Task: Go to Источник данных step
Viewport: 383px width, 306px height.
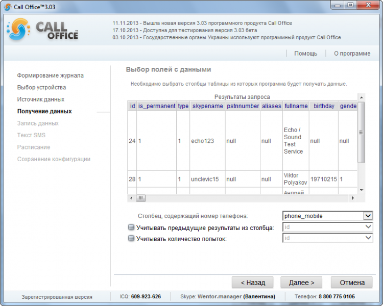Action: click(x=41, y=99)
